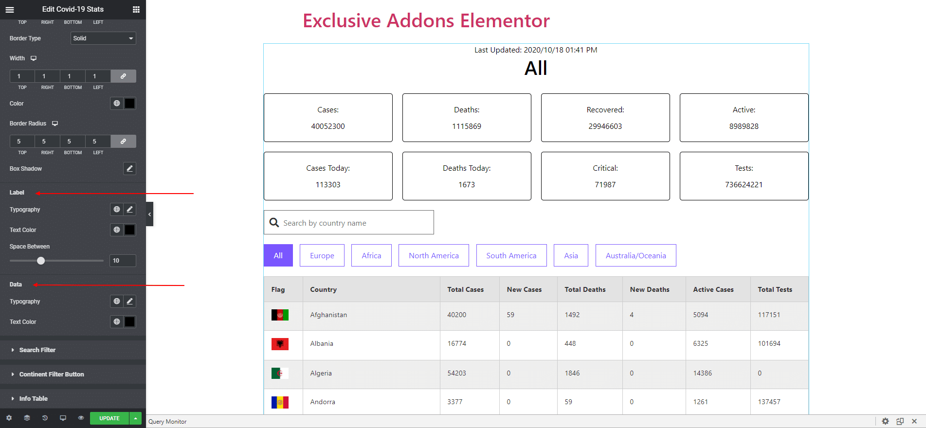Click the Space Between value field
The width and height of the screenshot is (926, 428).
123,261
